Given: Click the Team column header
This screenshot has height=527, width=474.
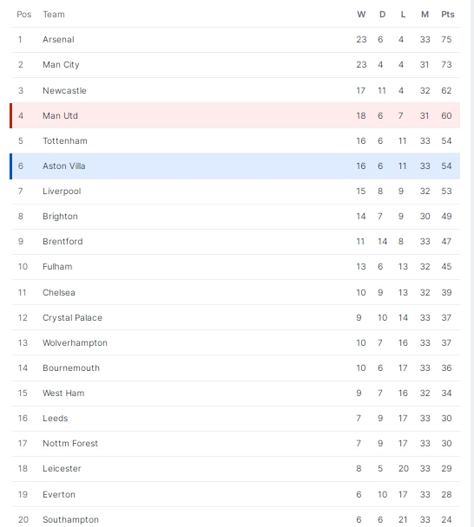Looking at the screenshot, I should click(x=54, y=15).
